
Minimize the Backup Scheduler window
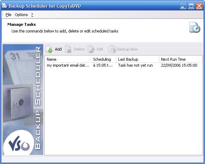(x=183, y=6)
